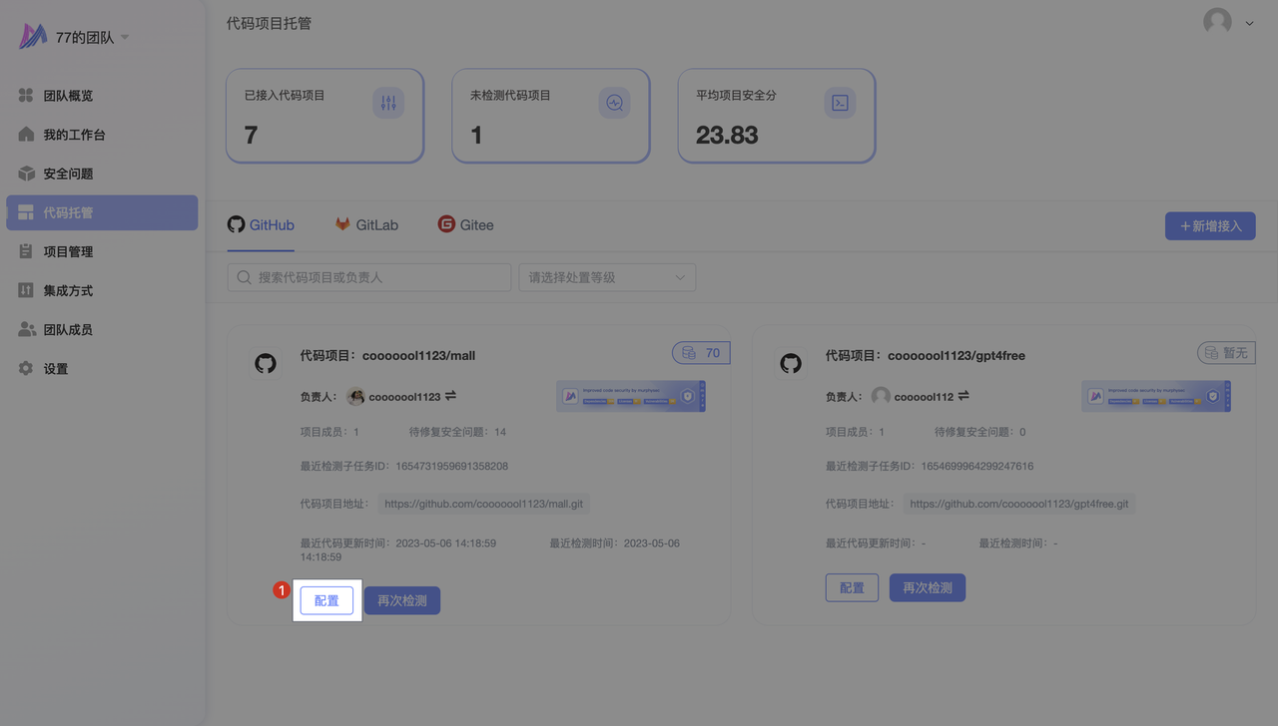Screen dimensions: 1278x726
Task: Click 再次检测 for the gpt4free project
Action: [x=927, y=587]
